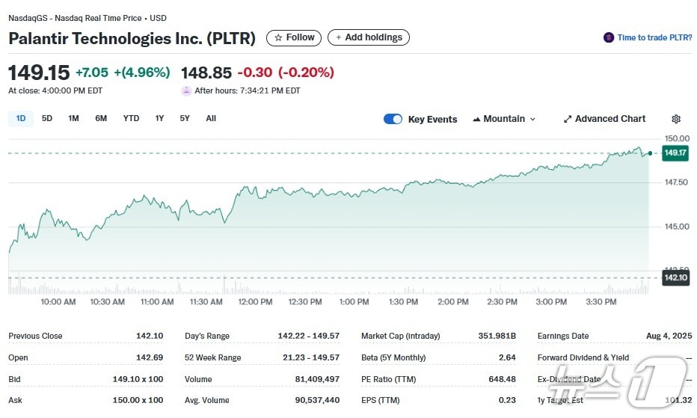Click the Mountain chart type icon
This screenshot has width=697, height=418.
(x=476, y=119)
